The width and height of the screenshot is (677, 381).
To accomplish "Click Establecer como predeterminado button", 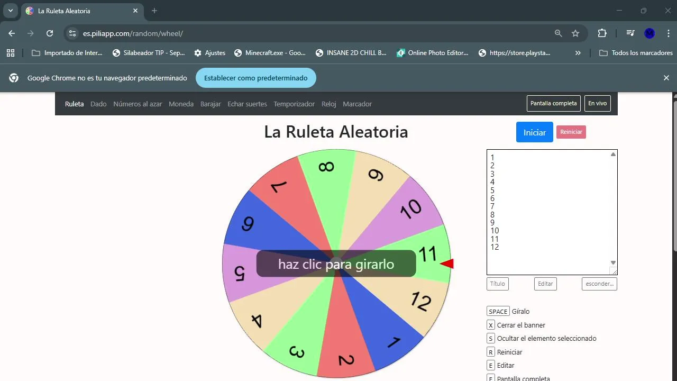I will point(256,78).
